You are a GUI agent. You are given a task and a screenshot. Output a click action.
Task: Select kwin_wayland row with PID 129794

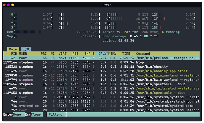click(101, 80)
